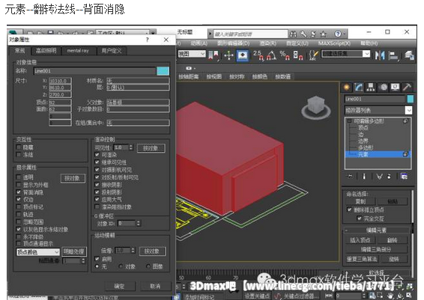
Task: Click the 对象 ID spinner arrows
Action: coord(138,223)
